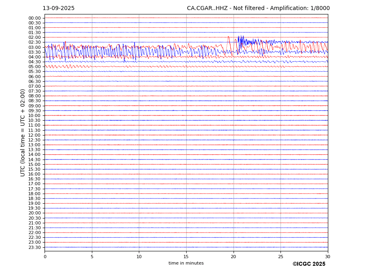
Task: Click the 09:30 time row label
Action: pos(35,111)
